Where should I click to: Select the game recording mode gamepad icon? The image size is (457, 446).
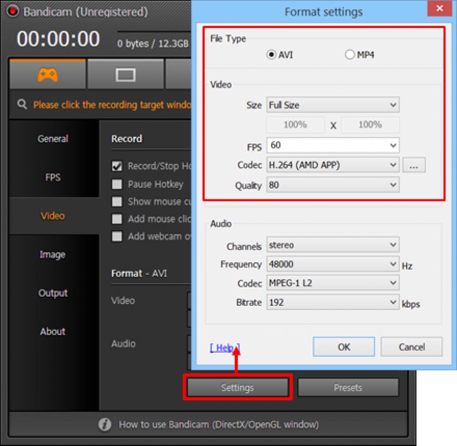click(48, 75)
